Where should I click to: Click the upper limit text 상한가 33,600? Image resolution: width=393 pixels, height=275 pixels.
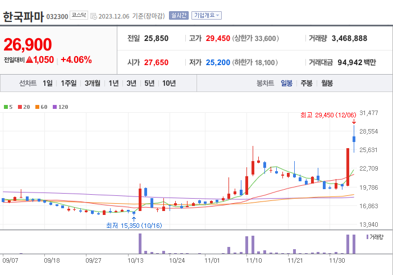click(x=255, y=38)
